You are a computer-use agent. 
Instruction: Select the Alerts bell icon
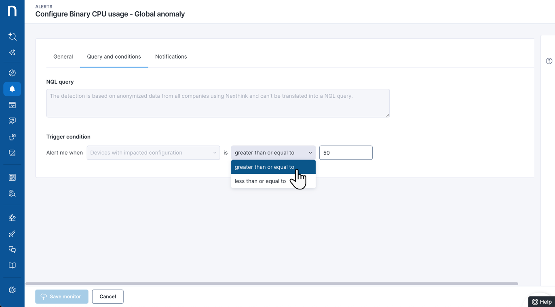12,89
